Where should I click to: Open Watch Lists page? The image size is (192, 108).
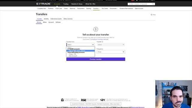pyautogui.click(x=58, y=9)
